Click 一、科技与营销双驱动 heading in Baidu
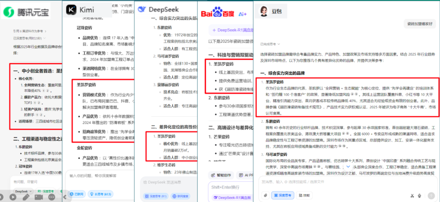The width and height of the screenshot is (440, 202). click(x=231, y=54)
